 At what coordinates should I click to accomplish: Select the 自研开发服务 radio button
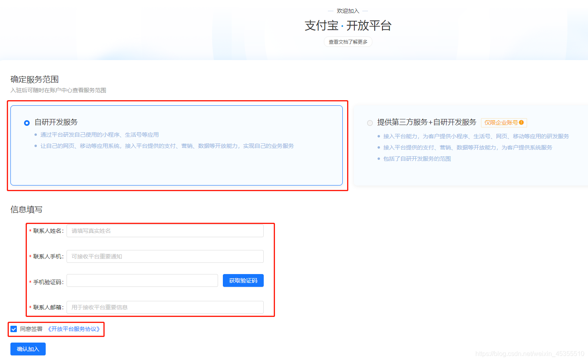[x=27, y=123]
